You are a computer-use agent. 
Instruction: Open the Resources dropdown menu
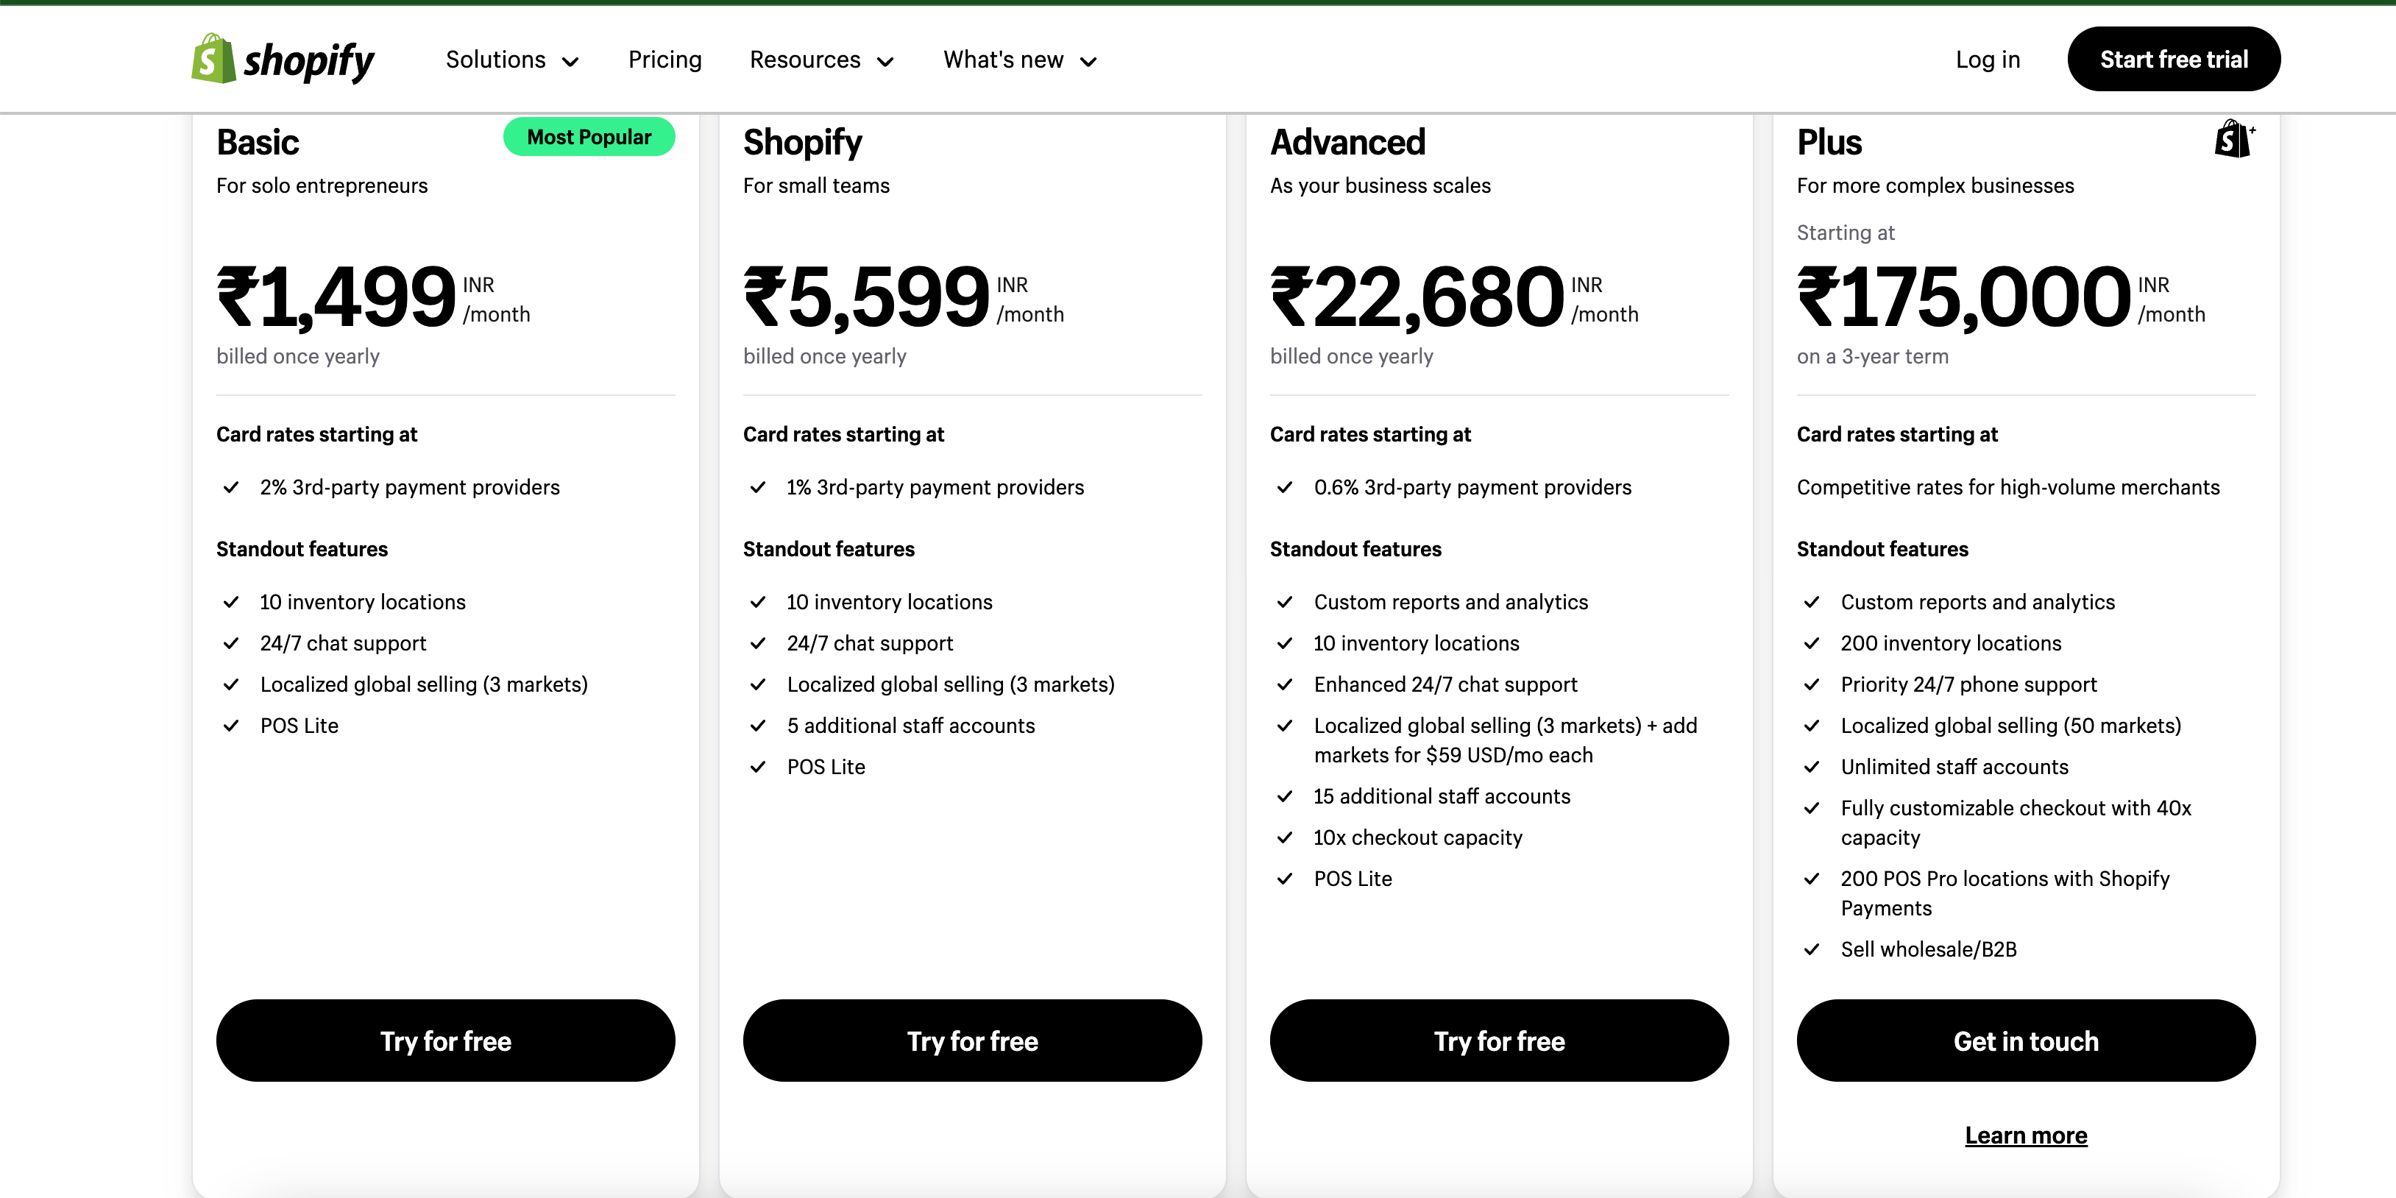(x=821, y=60)
